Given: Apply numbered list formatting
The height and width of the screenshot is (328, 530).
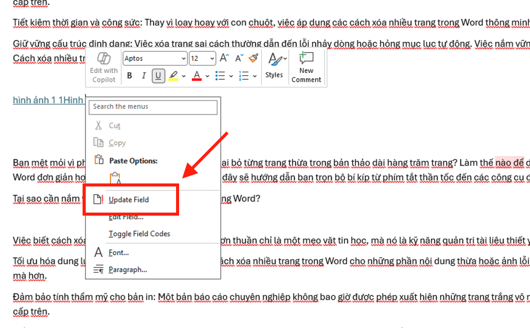Looking at the screenshot, I should tap(243, 76).
